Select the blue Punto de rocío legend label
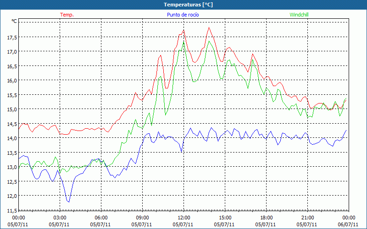 [x=183, y=15]
